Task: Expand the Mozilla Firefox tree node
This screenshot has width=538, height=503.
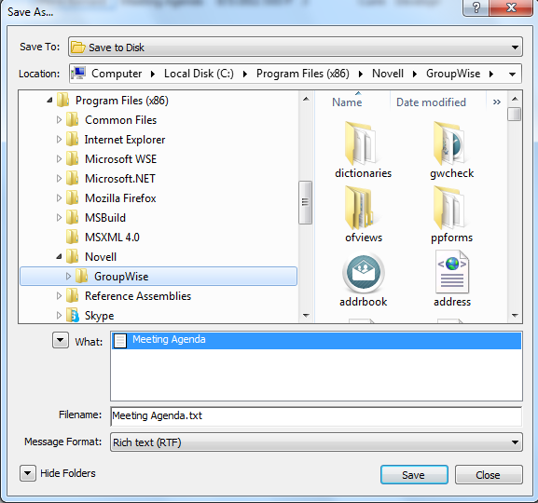Action: [x=59, y=197]
